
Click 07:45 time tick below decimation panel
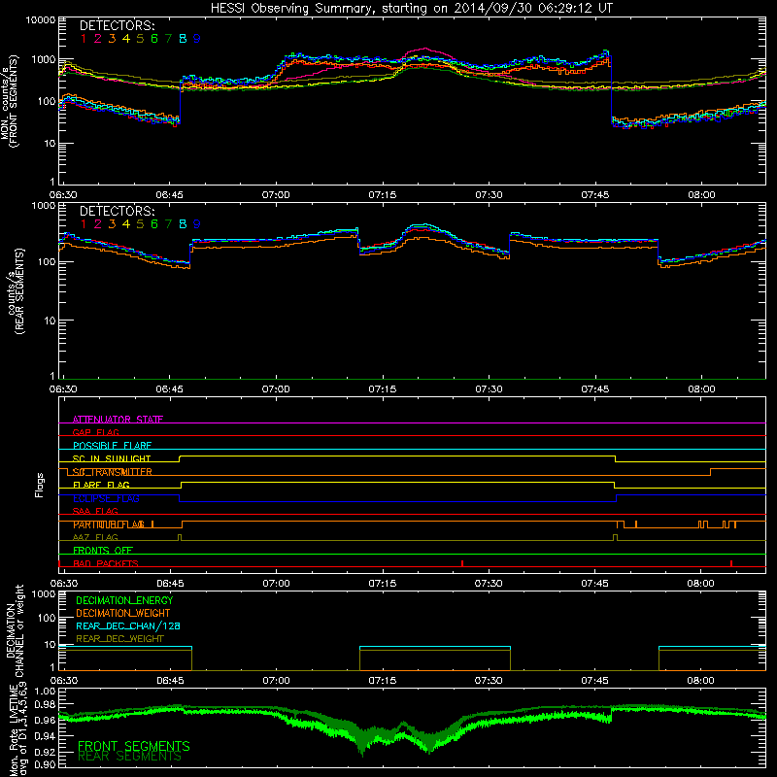(594, 681)
